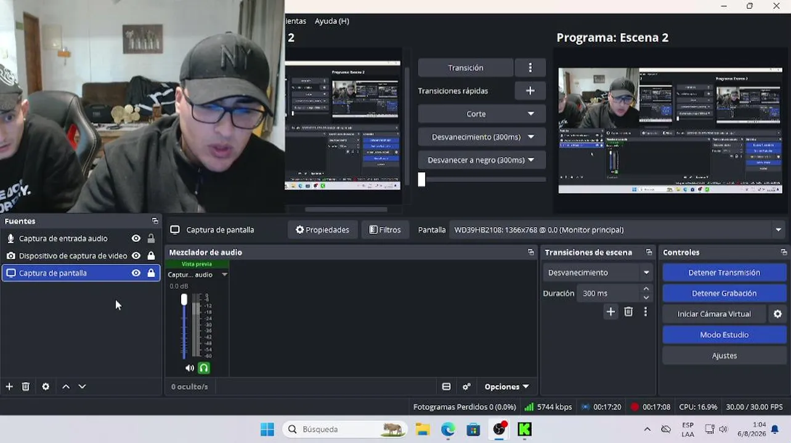Pop out the Fuentes dock panel
791x443 pixels.
pyautogui.click(x=155, y=221)
